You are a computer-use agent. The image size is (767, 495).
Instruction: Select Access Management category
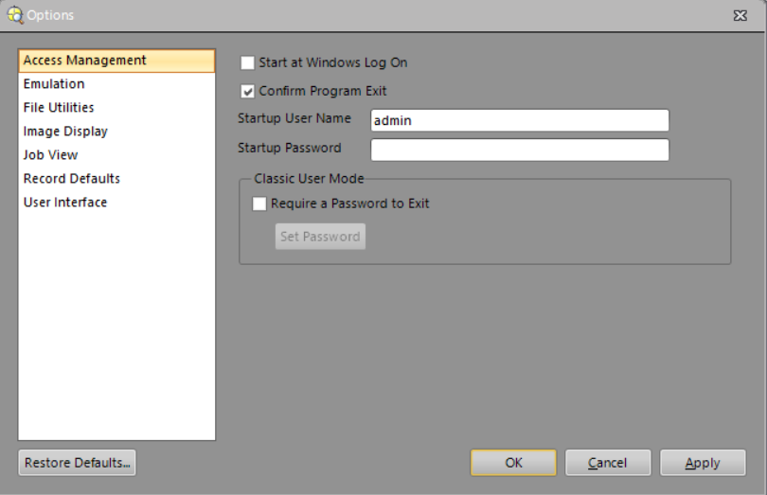pyautogui.click(x=116, y=61)
